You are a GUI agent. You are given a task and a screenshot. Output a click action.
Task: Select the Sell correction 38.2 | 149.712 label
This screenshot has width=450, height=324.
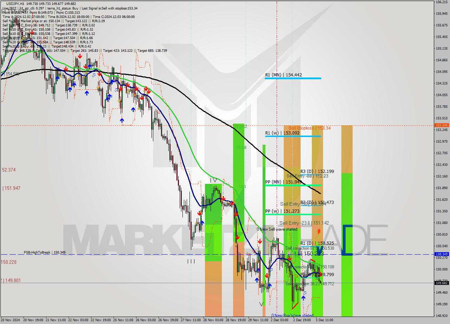coord(310,284)
